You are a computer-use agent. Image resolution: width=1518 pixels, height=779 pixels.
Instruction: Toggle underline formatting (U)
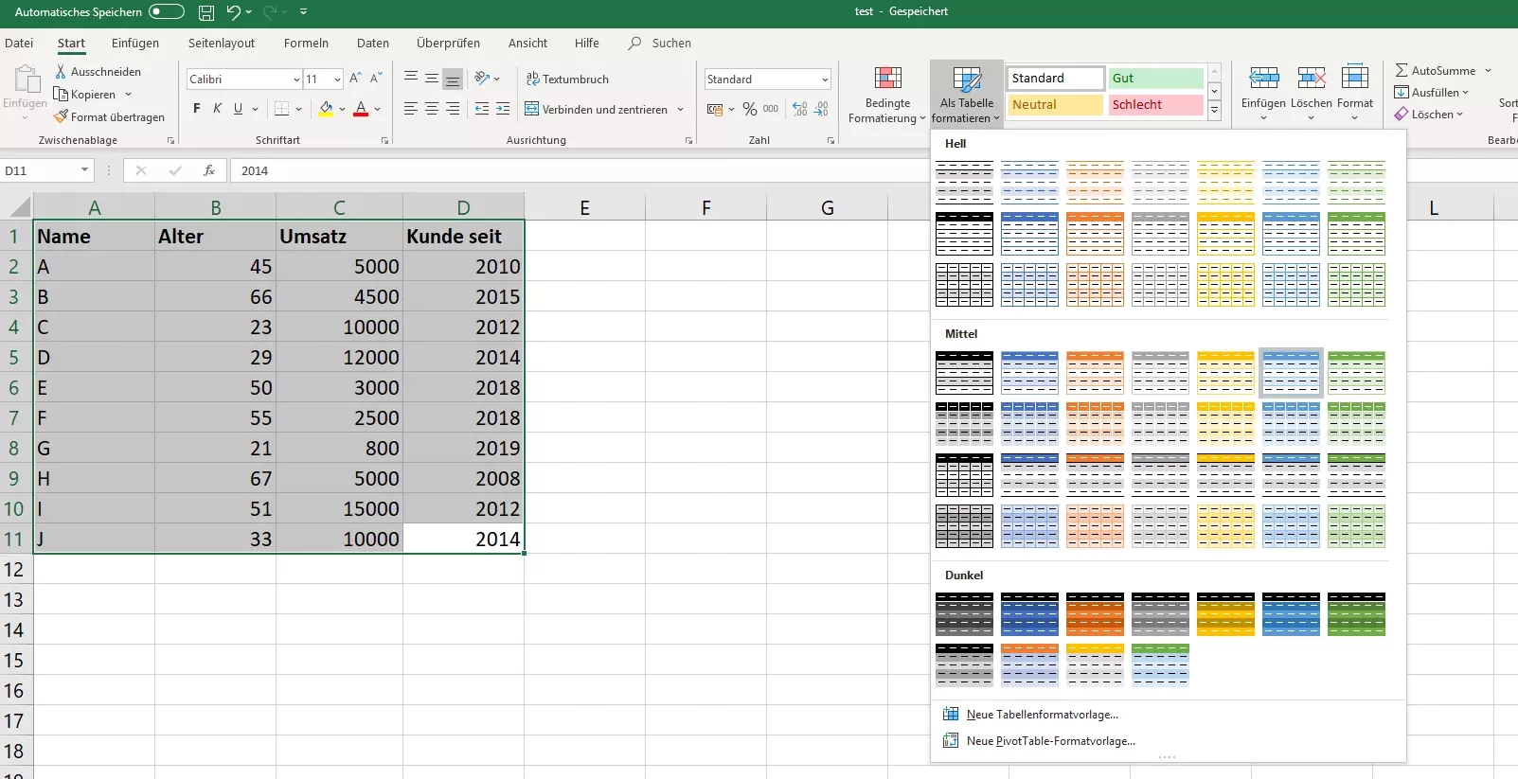(x=238, y=109)
